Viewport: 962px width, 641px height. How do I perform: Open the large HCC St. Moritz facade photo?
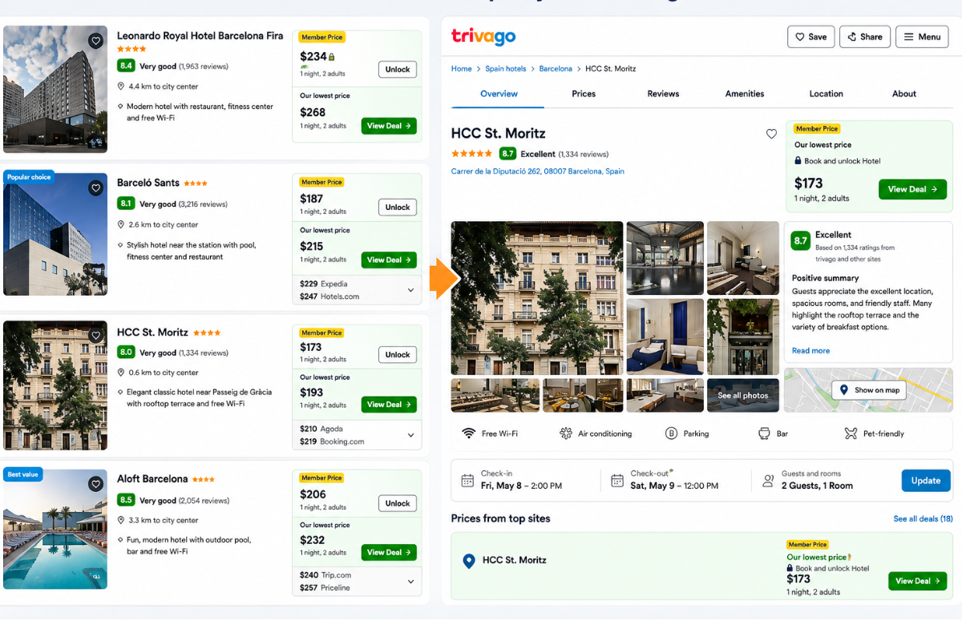click(x=537, y=298)
